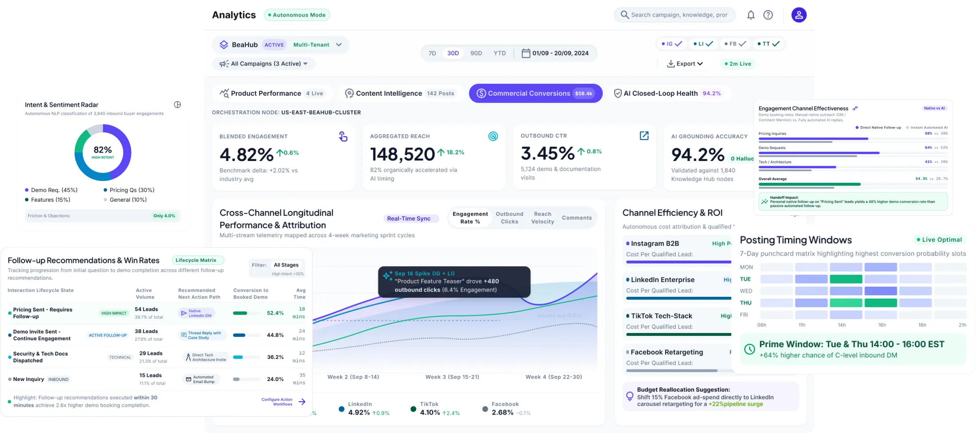
Task: Click the Intent & Sentiment Radar chart icon
Action: click(177, 105)
